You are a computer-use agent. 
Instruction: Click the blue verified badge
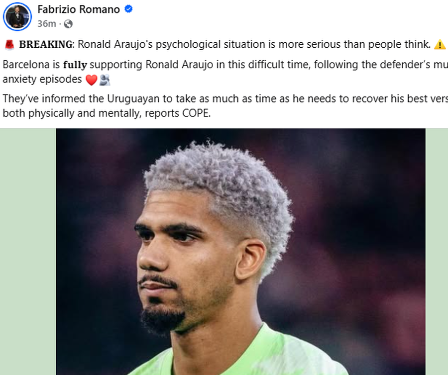point(128,9)
